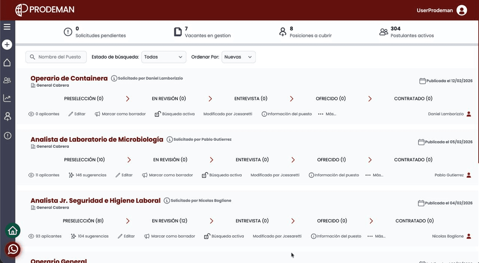Select the EN REVISIÓN (12) stage
The width and height of the screenshot is (479, 263).
coord(170,221)
